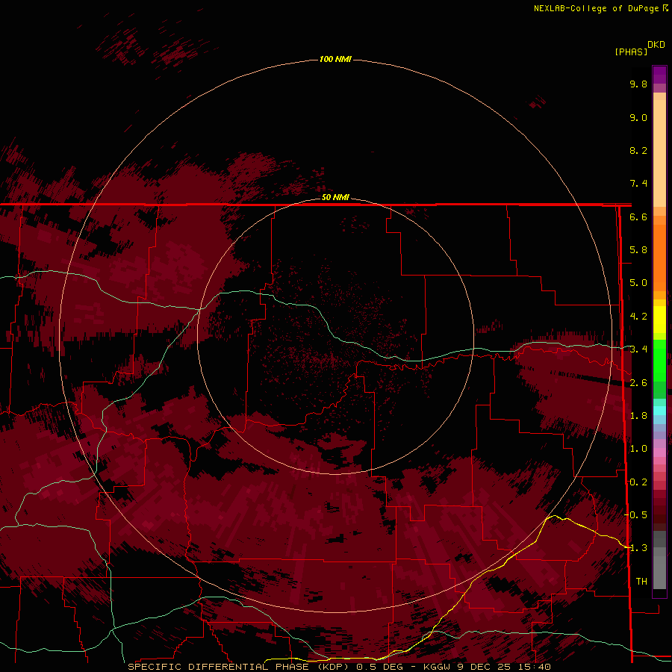Image resolution: width=672 pixels, height=672 pixels.
Task: Click the 8.2 value on color scale
Action: tap(638, 150)
